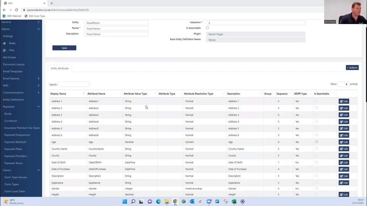Reload the page with the refresh icon
This screenshot has height=206, width=367.
[x=16, y=10]
